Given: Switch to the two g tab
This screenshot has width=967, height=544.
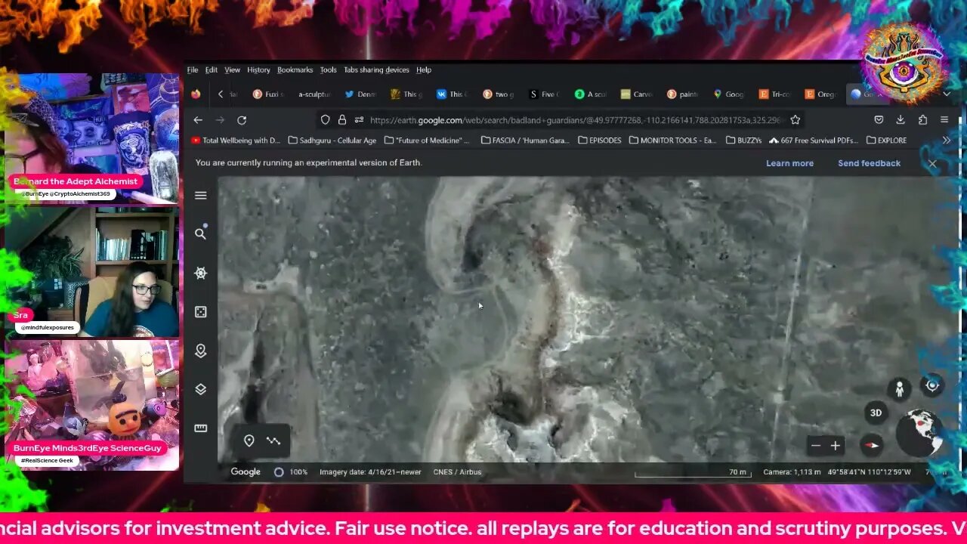Looking at the screenshot, I should coord(499,94).
